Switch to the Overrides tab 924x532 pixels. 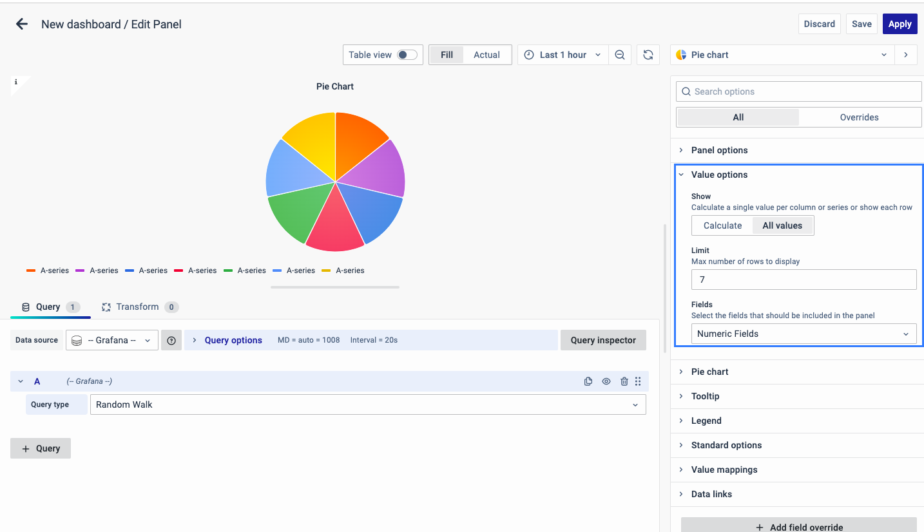(x=859, y=117)
